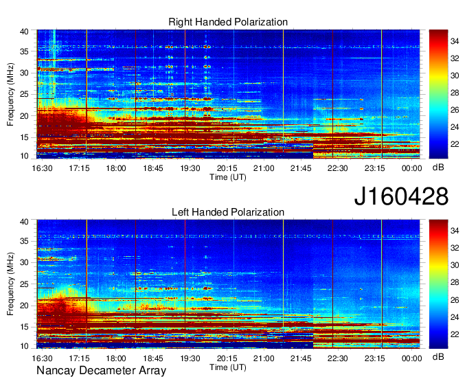Click the 22:30 tick under Left Handed plot
The width and height of the screenshot is (467, 379).
[x=337, y=358]
